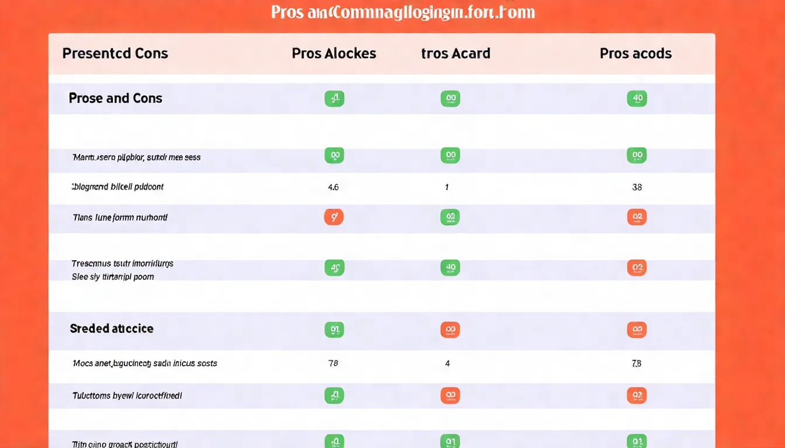785x448 pixels.
Task: Click orange badge in Tlans lune row under Pros acods
Action: coord(637,217)
